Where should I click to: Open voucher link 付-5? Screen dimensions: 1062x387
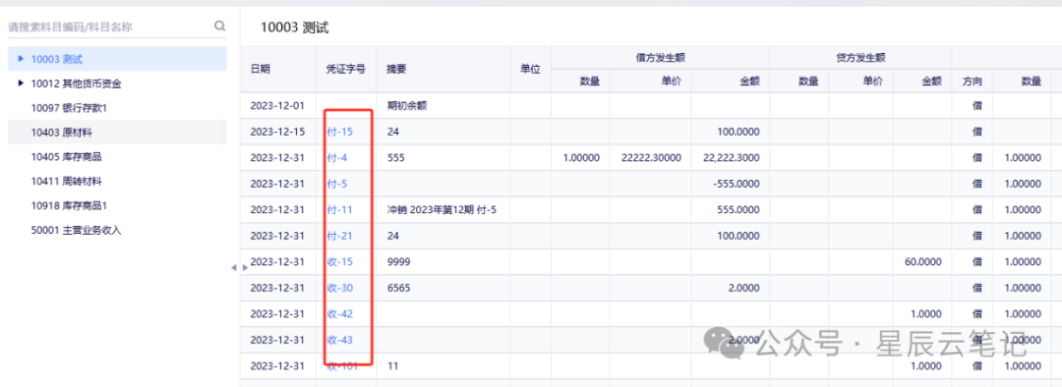[336, 184]
